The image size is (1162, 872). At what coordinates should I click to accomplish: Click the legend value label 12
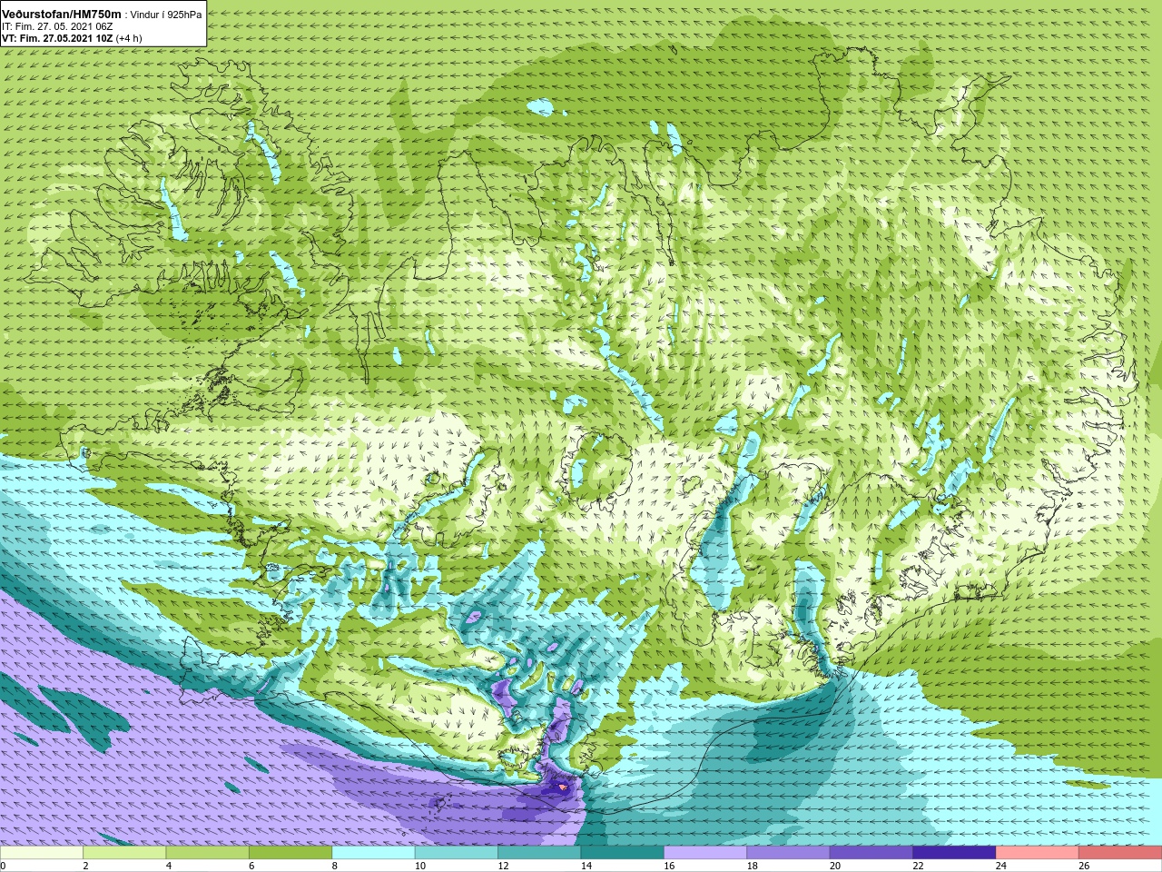click(503, 866)
